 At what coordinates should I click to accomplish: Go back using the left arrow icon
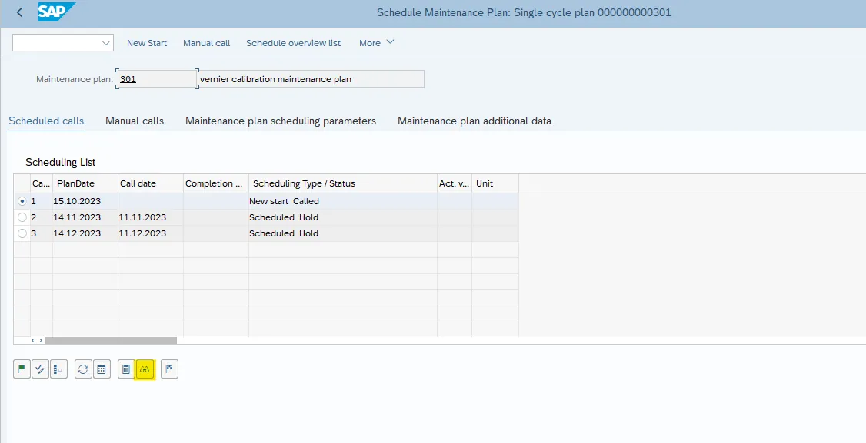(x=19, y=12)
